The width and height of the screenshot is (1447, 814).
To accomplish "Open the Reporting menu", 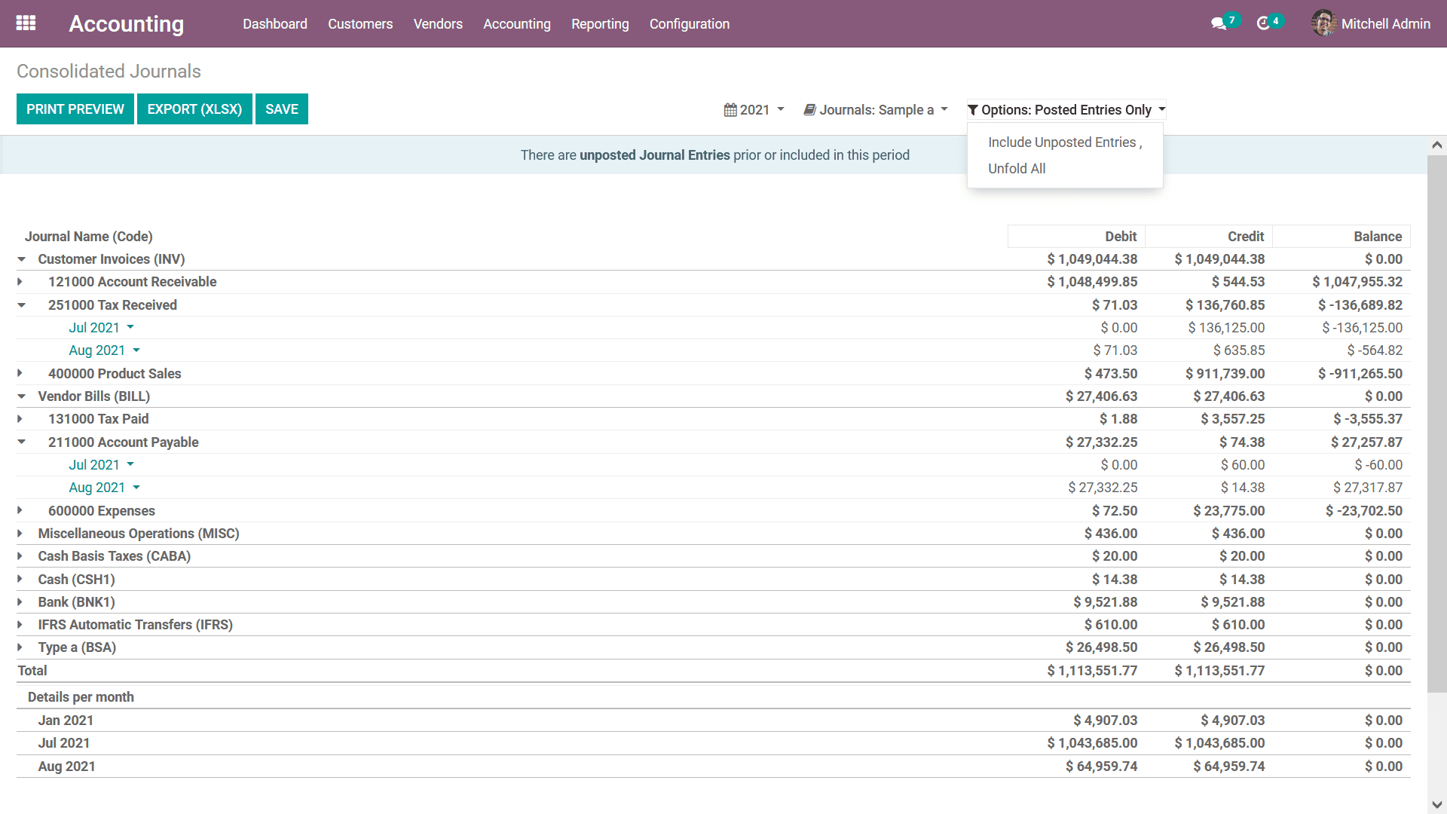I will [x=599, y=24].
